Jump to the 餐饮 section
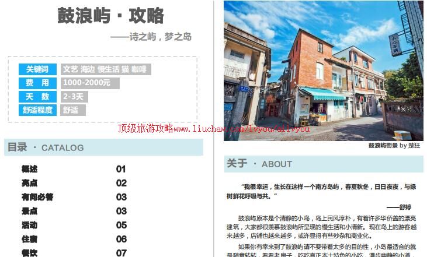This screenshot has height=257, width=427. (30, 252)
